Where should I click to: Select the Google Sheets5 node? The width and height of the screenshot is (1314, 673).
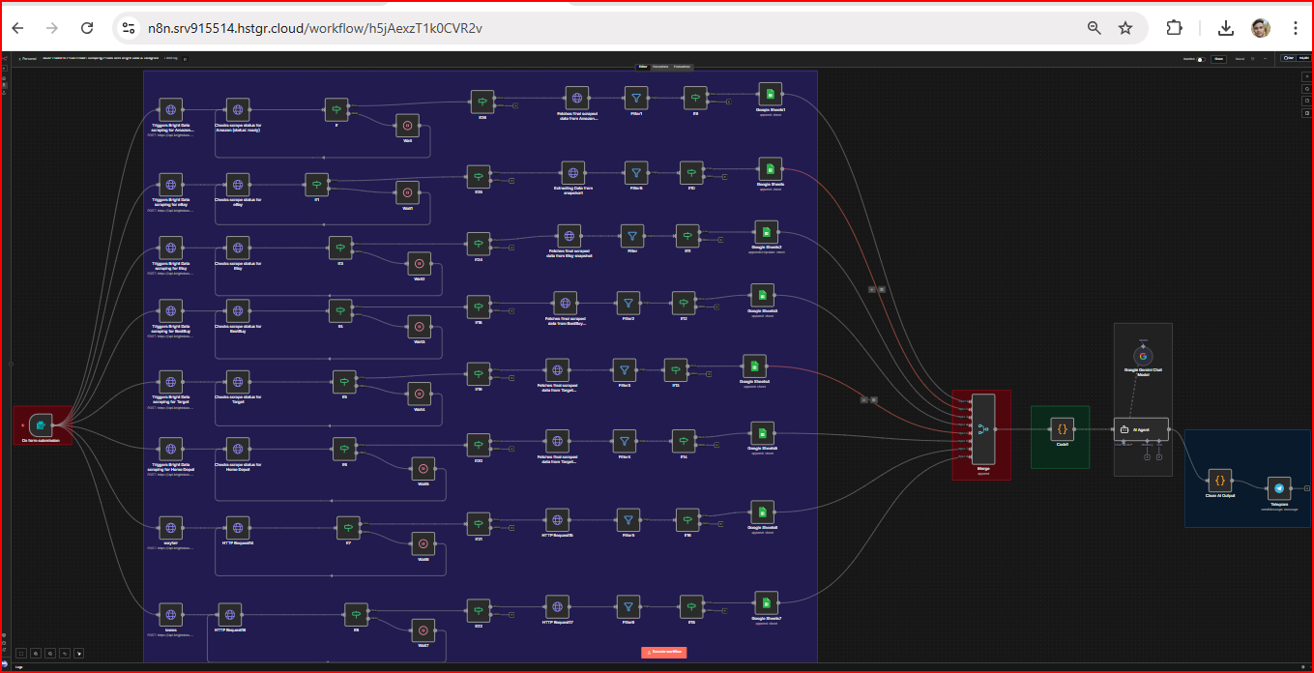coord(762,432)
